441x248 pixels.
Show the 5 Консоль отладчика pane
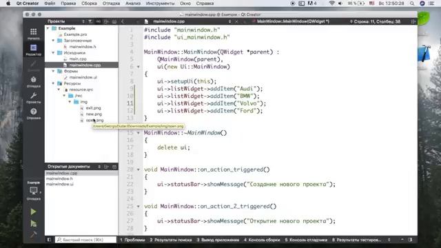point(306,240)
